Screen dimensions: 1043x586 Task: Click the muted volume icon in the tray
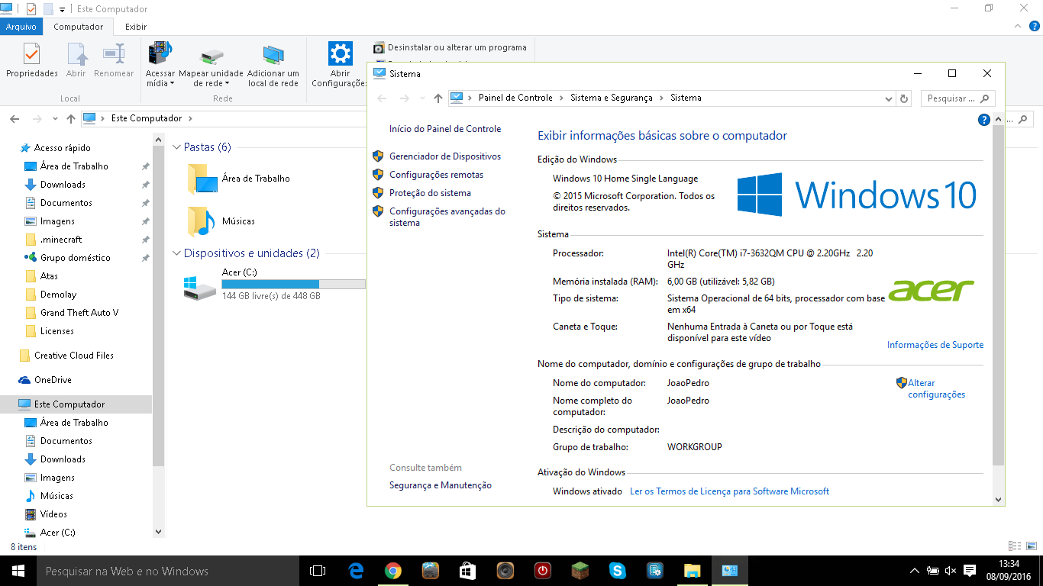pyautogui.click(x=951, y=571)
